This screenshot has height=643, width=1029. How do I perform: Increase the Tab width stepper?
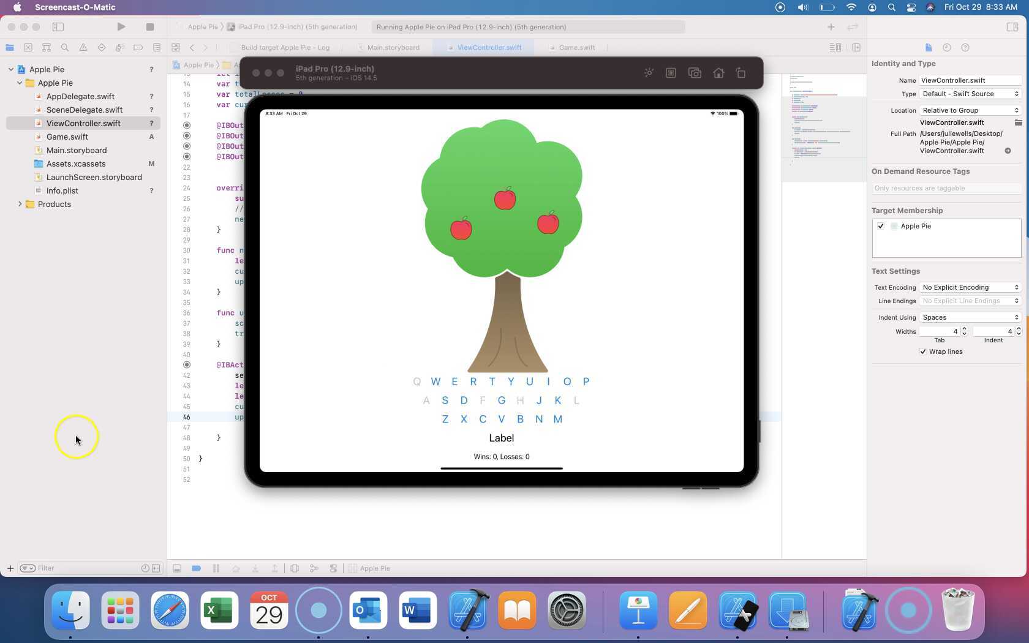(964, 329)
